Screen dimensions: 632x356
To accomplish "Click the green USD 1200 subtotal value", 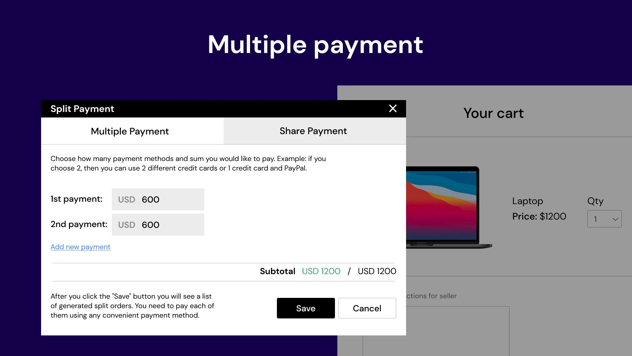I will tap(321, 271).
